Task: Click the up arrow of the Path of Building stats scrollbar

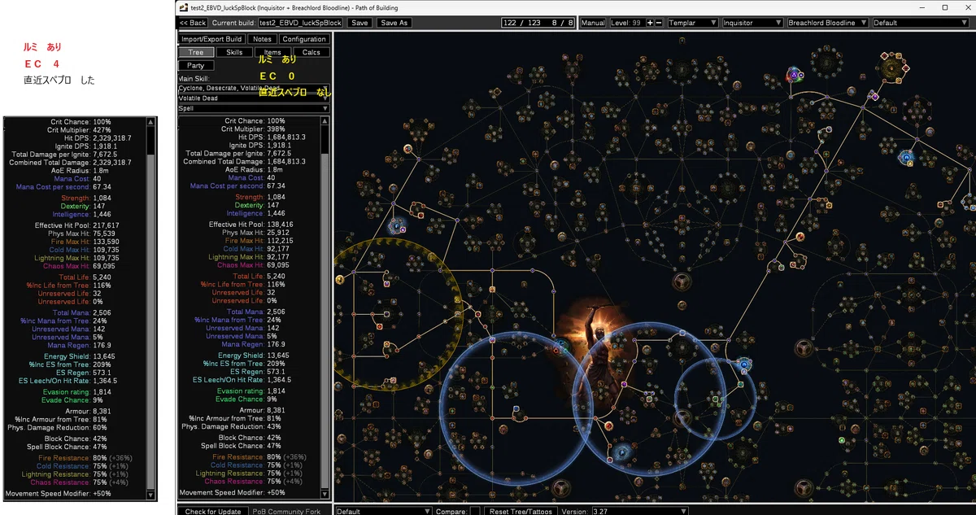Action: click(326, 121)
